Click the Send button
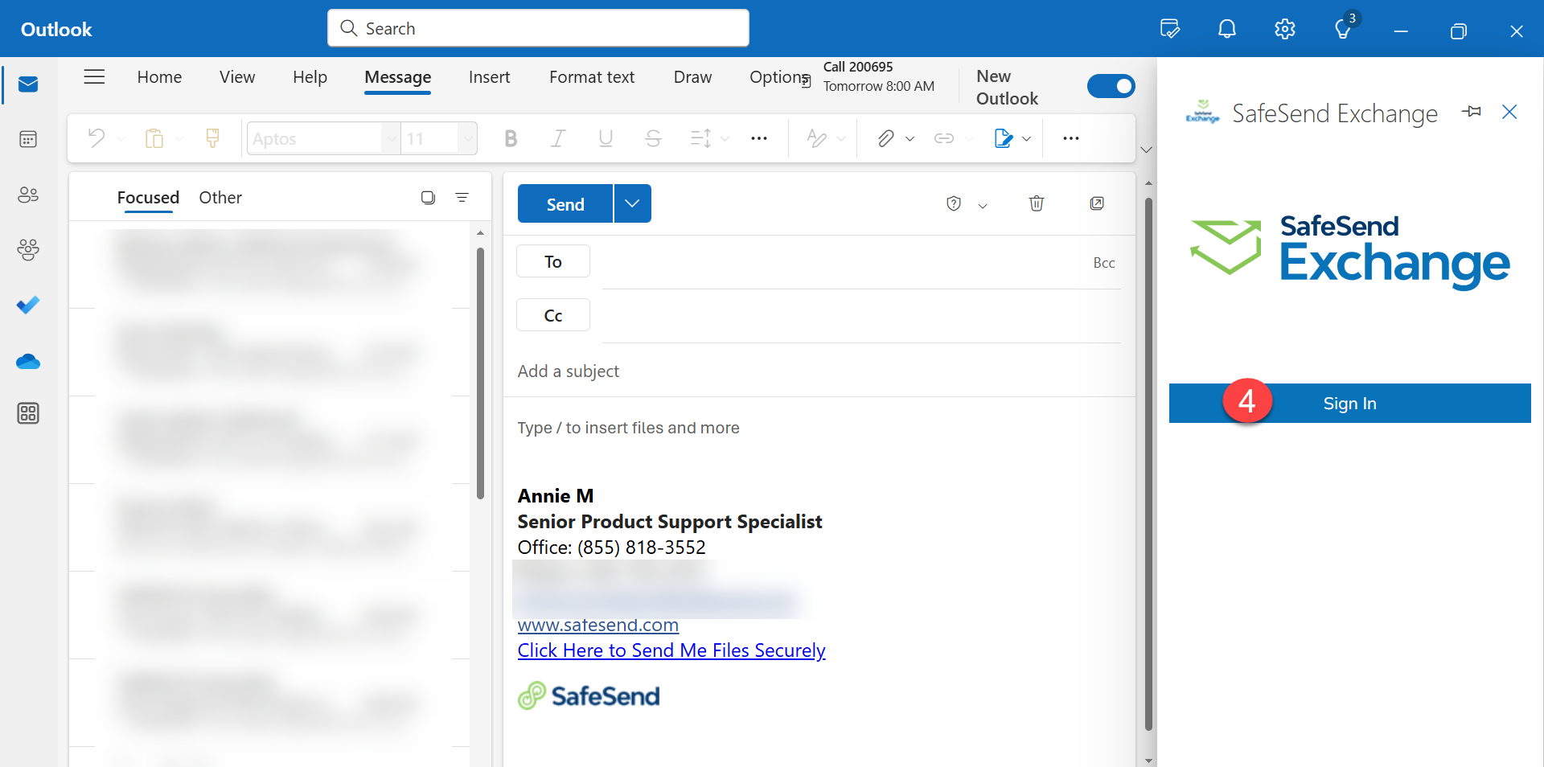Screen dimensions: 1544x767 coord(565,203)
